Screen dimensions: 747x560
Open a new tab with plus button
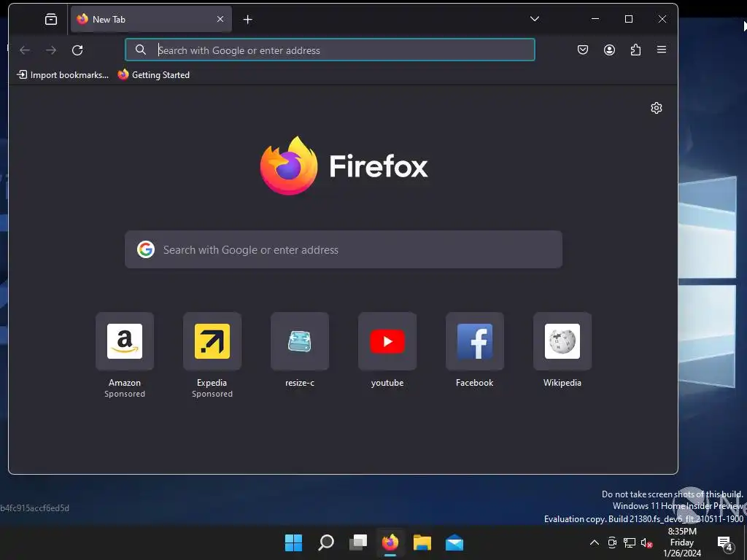coord(247,20)
